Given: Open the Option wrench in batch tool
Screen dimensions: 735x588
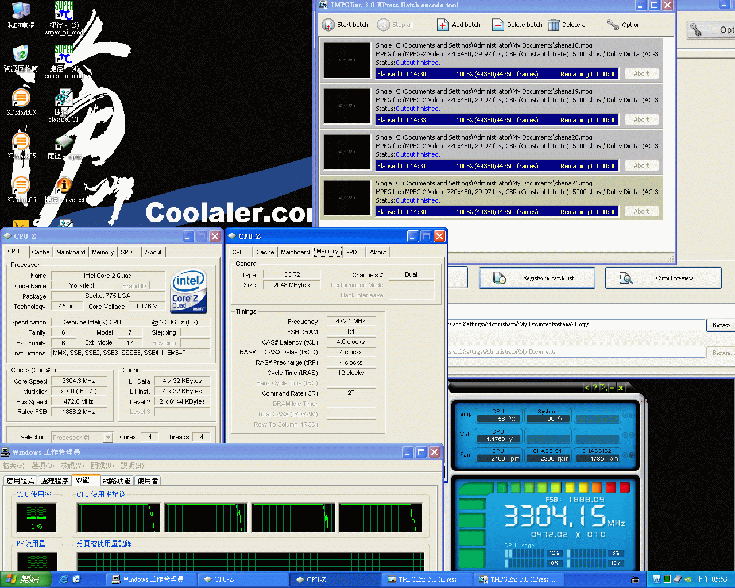Looking at the screenshot, I should tap(613, 25).
